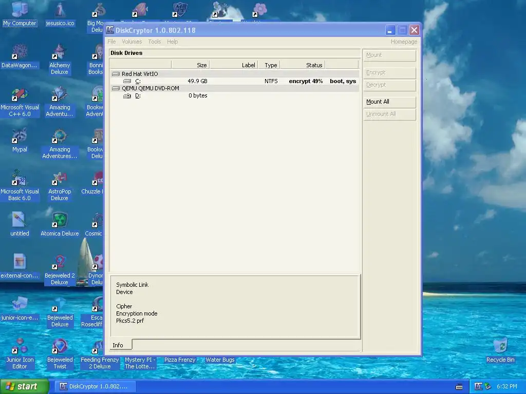The width and height of the screenshot is (526, 394).
Task: Select the junior-icon-e... desktop icon
Action: pos(20,308)
